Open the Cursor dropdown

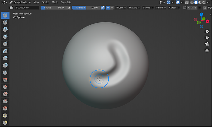pos(174,8)
